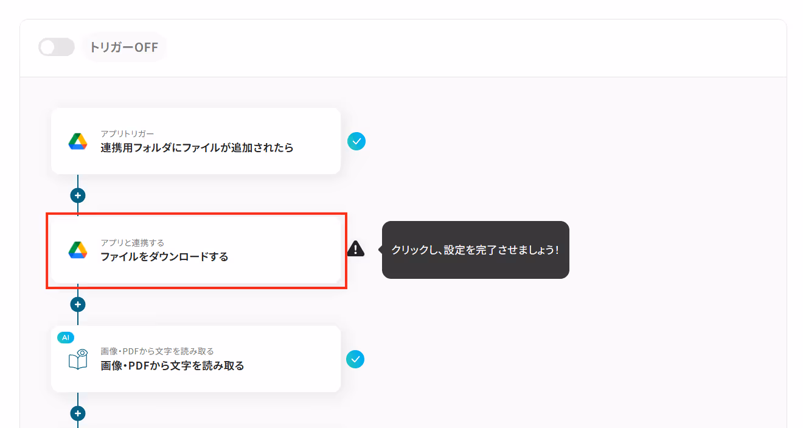Open the 画像・PDFから文字を読み取る step card
Screen dimensions: 803x428
pos(196,359)
